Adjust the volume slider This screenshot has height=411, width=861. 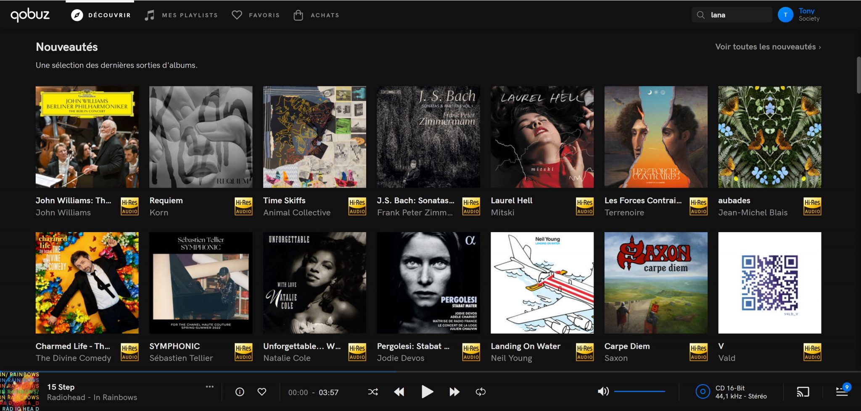pyautogui.click(x=639, y=392)
